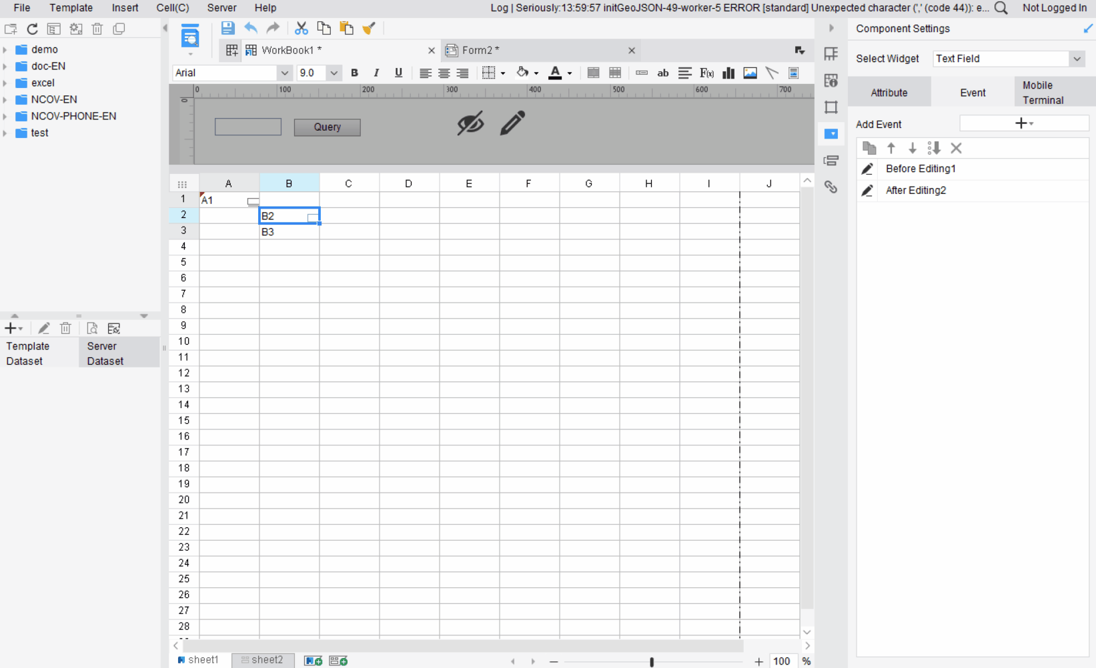
Task: Open the log search magnifier
Action: pyautogui.click(x=1001, y=8)
